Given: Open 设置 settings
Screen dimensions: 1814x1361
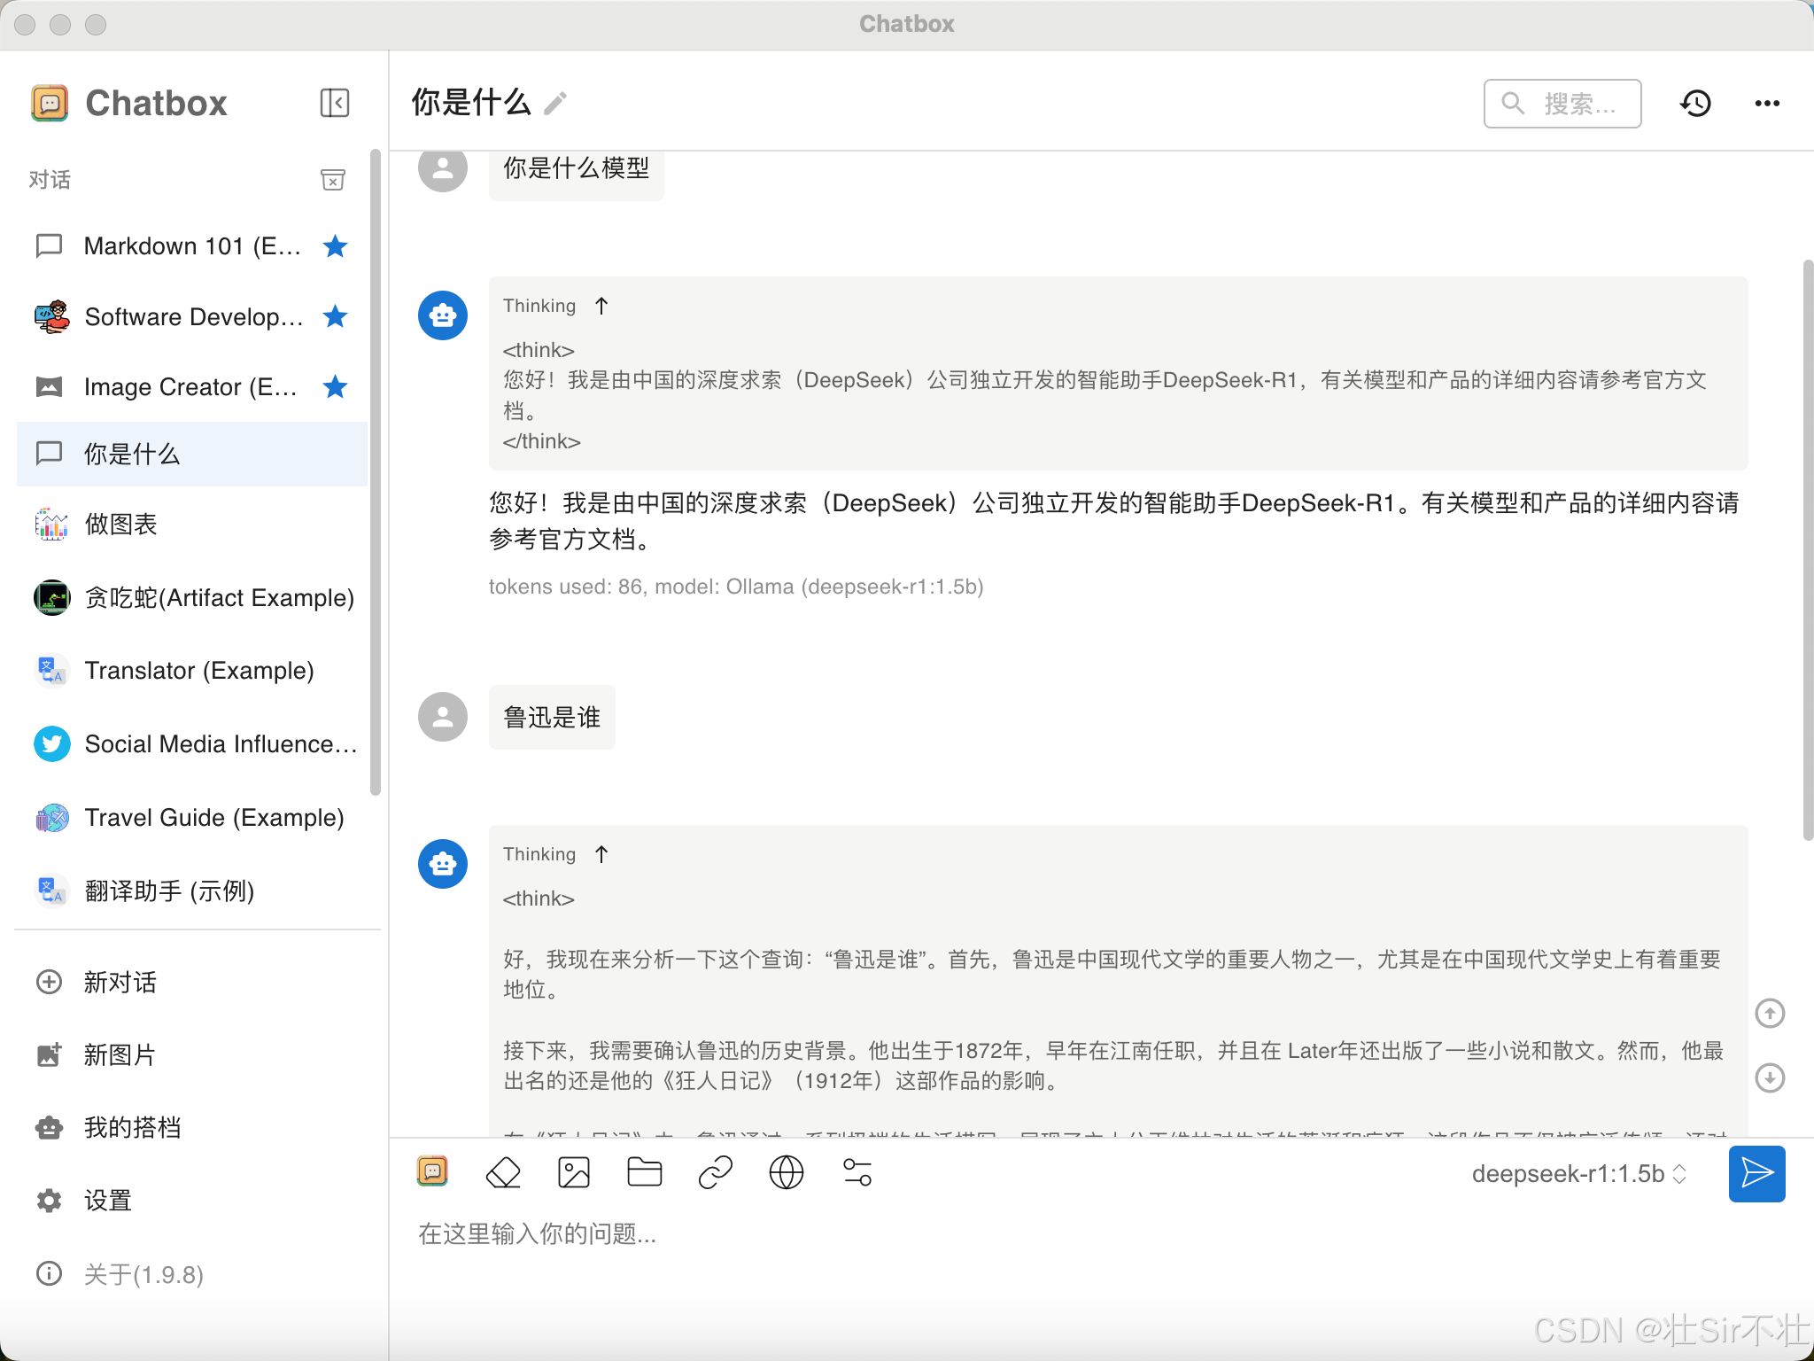Looking at the screenshot, I should click(191, 1201).
